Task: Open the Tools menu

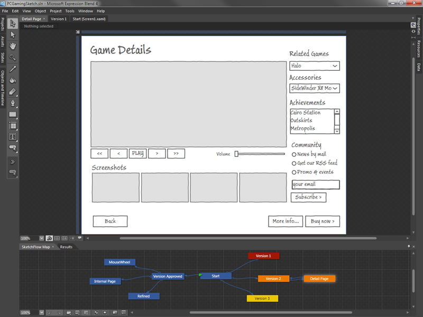Action: (x=70, y=11)
